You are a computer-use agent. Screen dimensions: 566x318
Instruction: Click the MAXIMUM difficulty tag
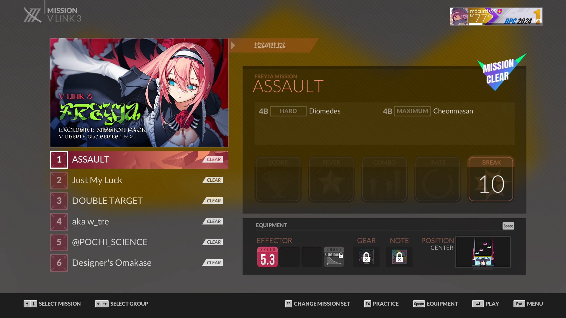click(412, 111)
